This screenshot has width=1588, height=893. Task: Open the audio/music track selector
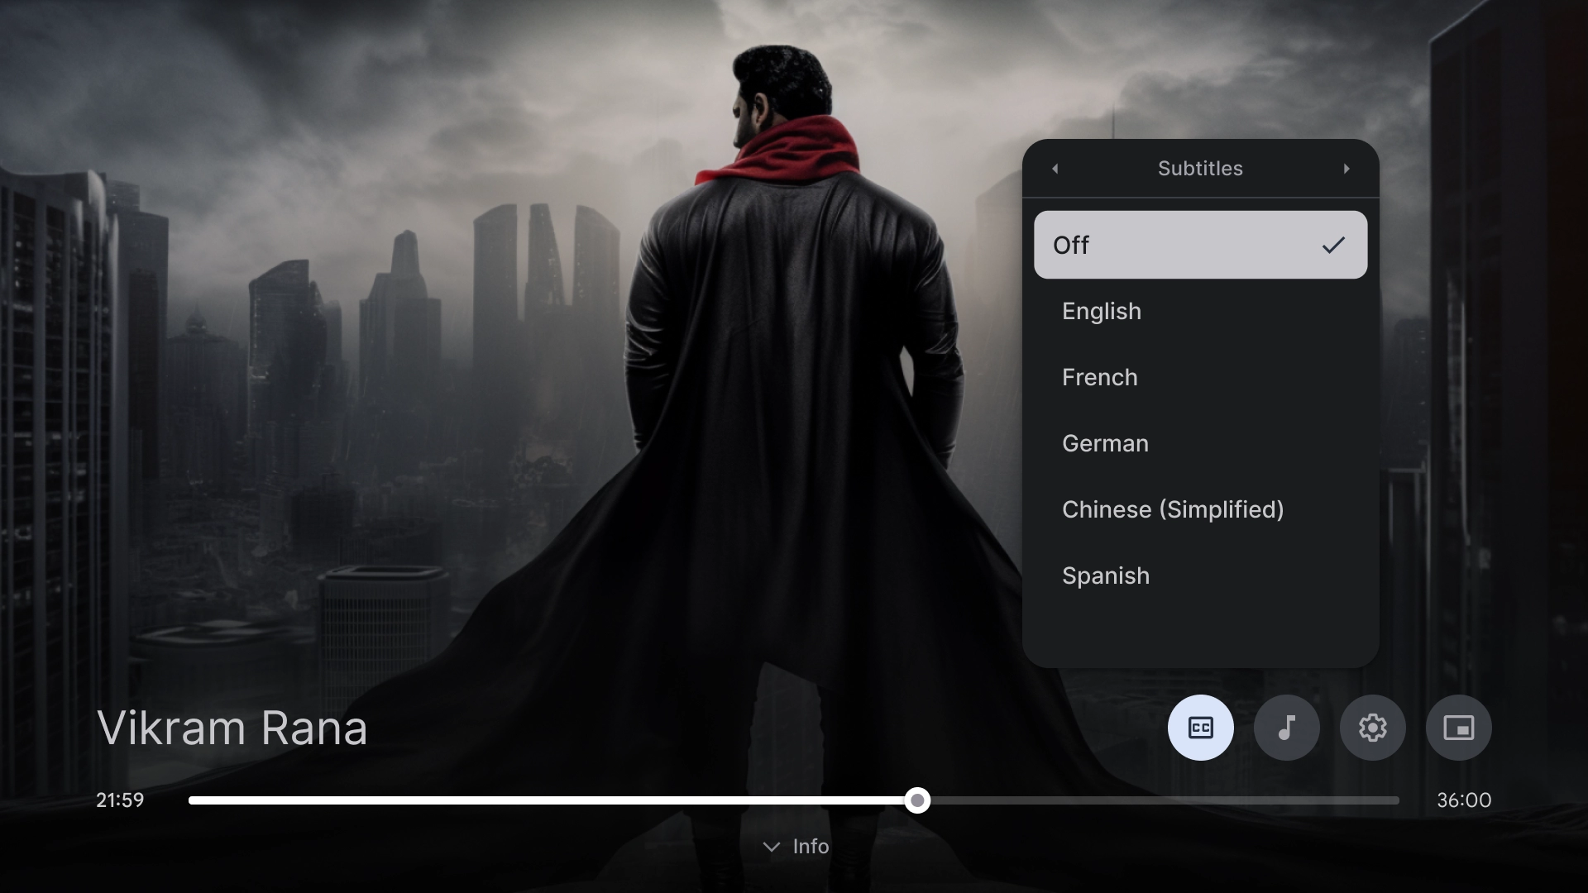click(1287, 728)
